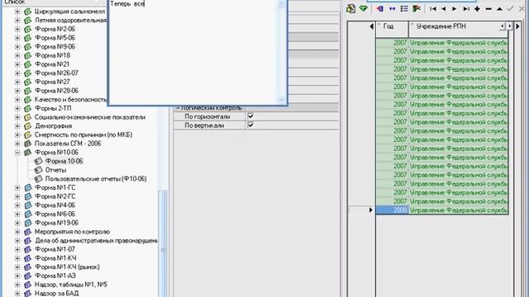
Task: Expand the Форма №2-06 node
Action: click(17, 30)
